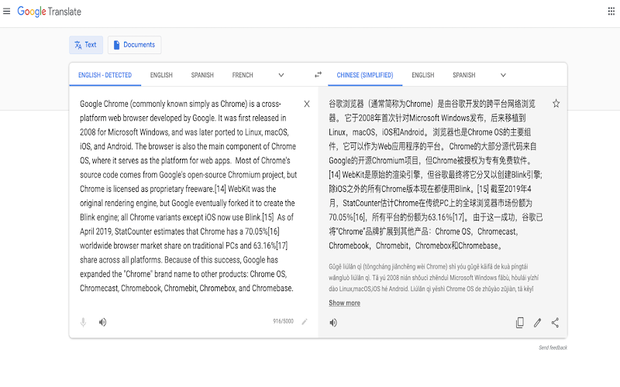Click Show more under the pinyin
Image resolution: width=620 pixels, height=387 pixels.
[344, 303]
